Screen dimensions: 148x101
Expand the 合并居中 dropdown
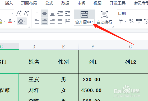[92, 22]
